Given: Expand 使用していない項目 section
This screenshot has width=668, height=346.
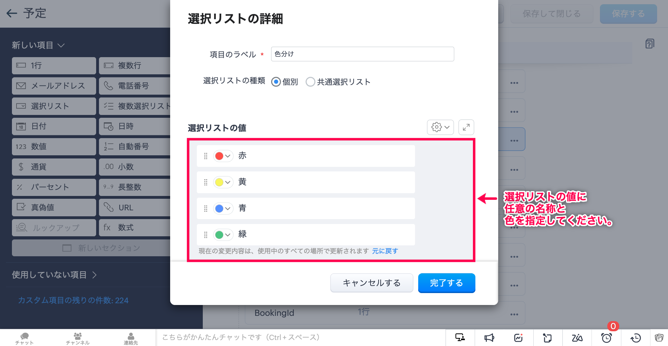Looking at the screenshot, I should click(x=54, y=275).
